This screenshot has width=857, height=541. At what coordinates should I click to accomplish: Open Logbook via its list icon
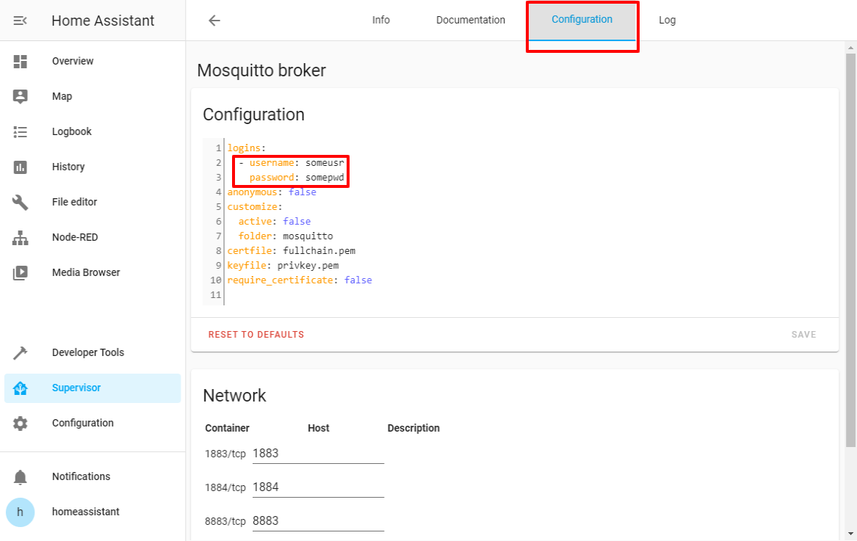pyautogui.click(x=21, y=132)
